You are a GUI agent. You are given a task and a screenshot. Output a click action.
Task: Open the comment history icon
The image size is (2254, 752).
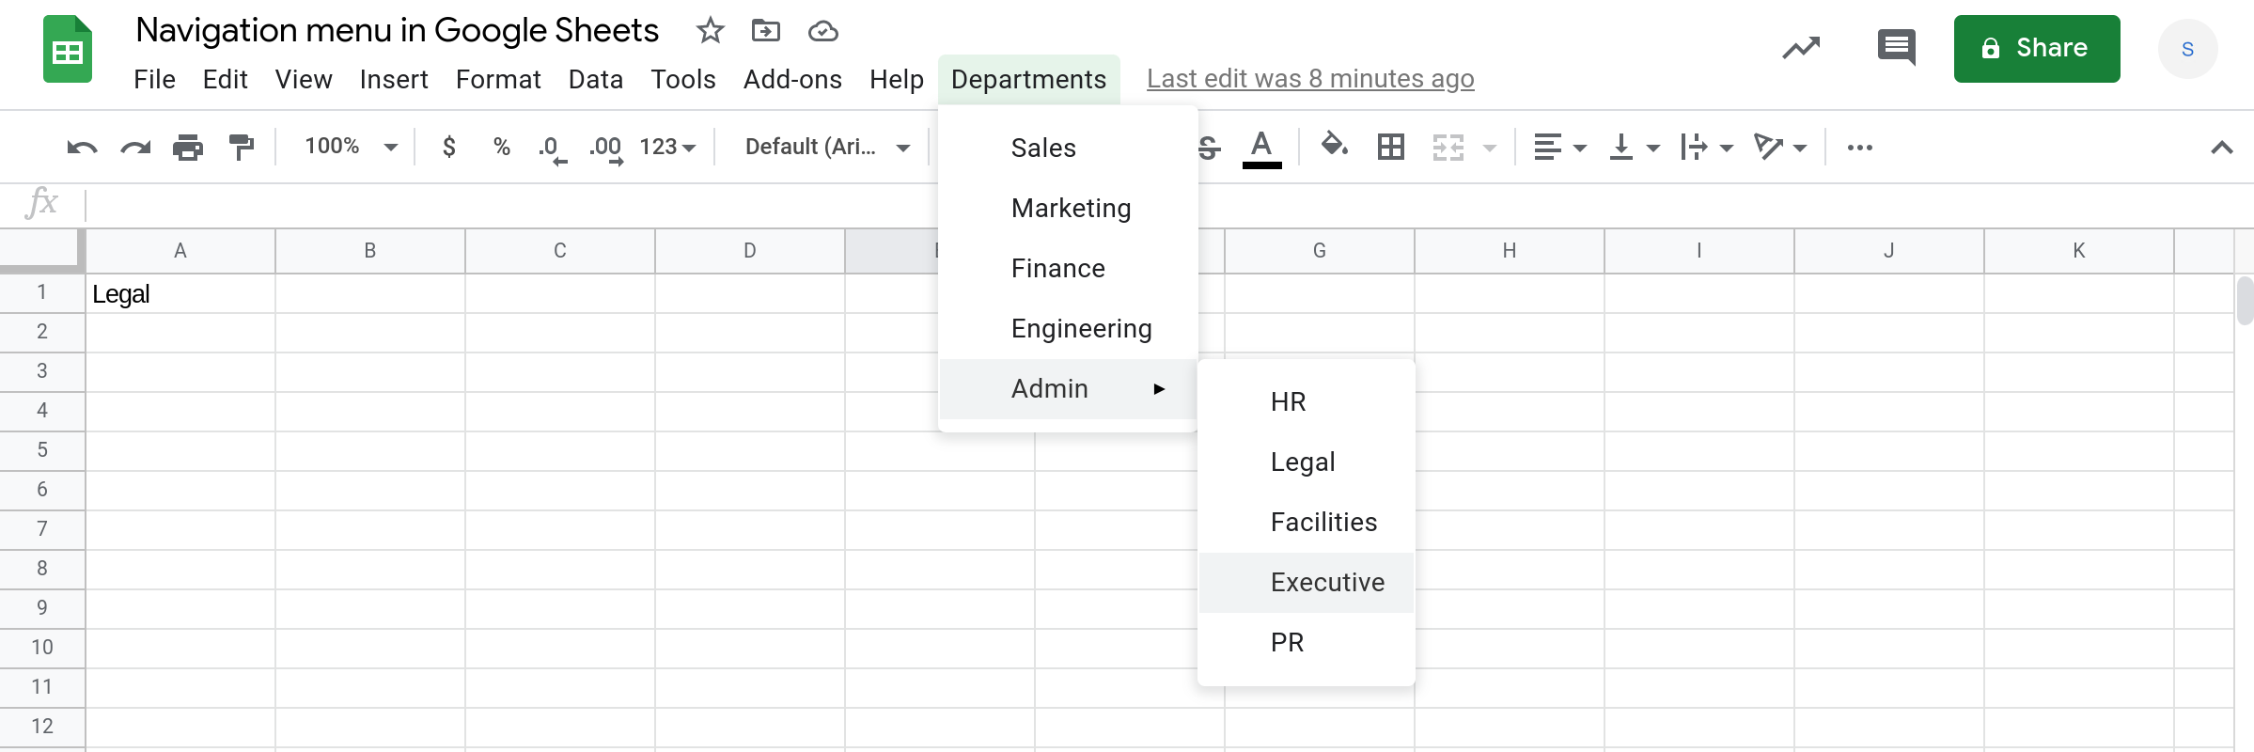point(1896,47)
